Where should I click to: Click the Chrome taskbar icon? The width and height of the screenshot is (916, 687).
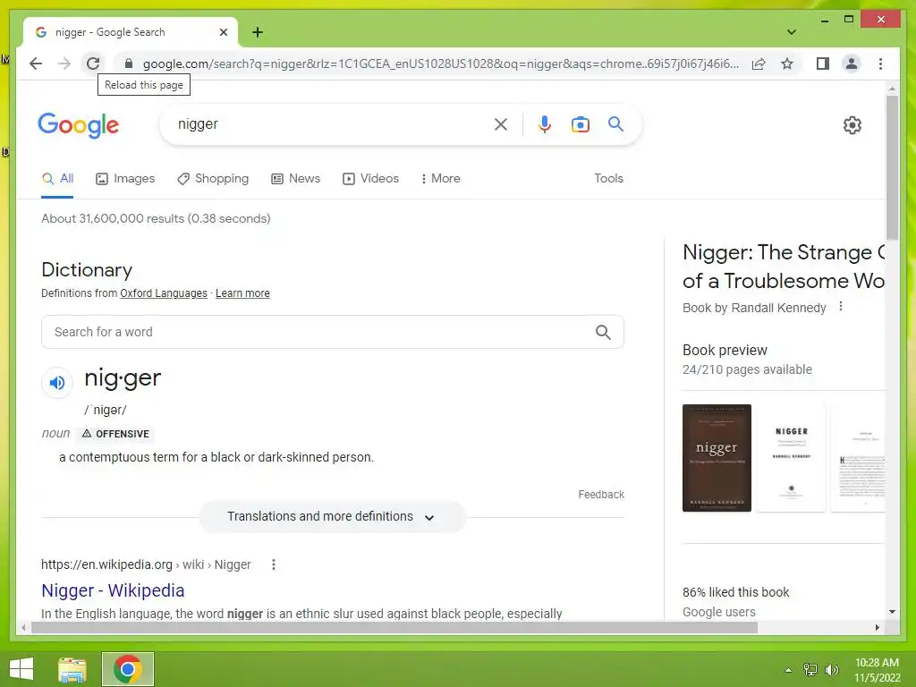[128, 669]
